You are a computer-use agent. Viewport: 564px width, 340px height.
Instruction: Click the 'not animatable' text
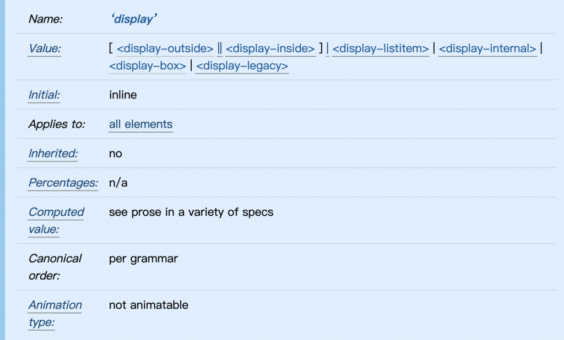coord(149,305)
